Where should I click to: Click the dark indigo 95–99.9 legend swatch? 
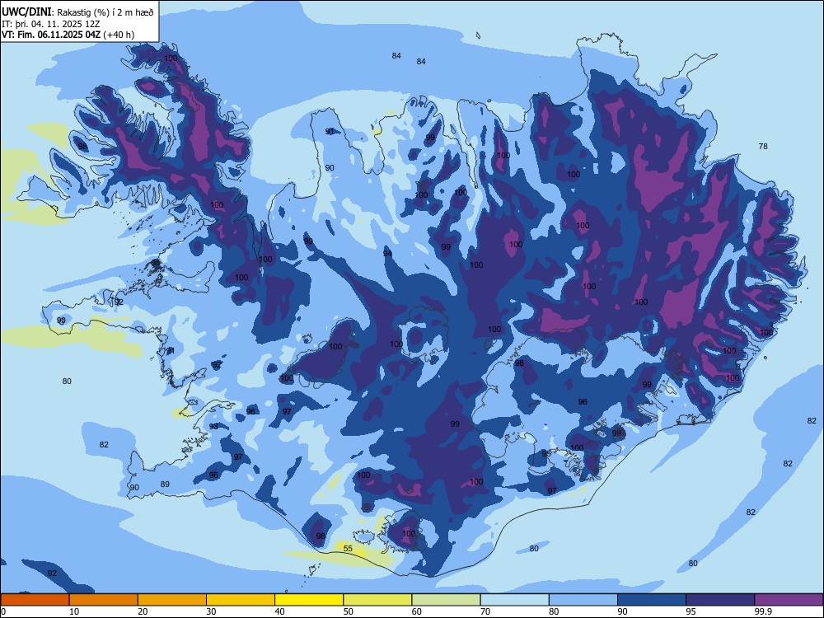pyautogui.click(x=720, y=600)
